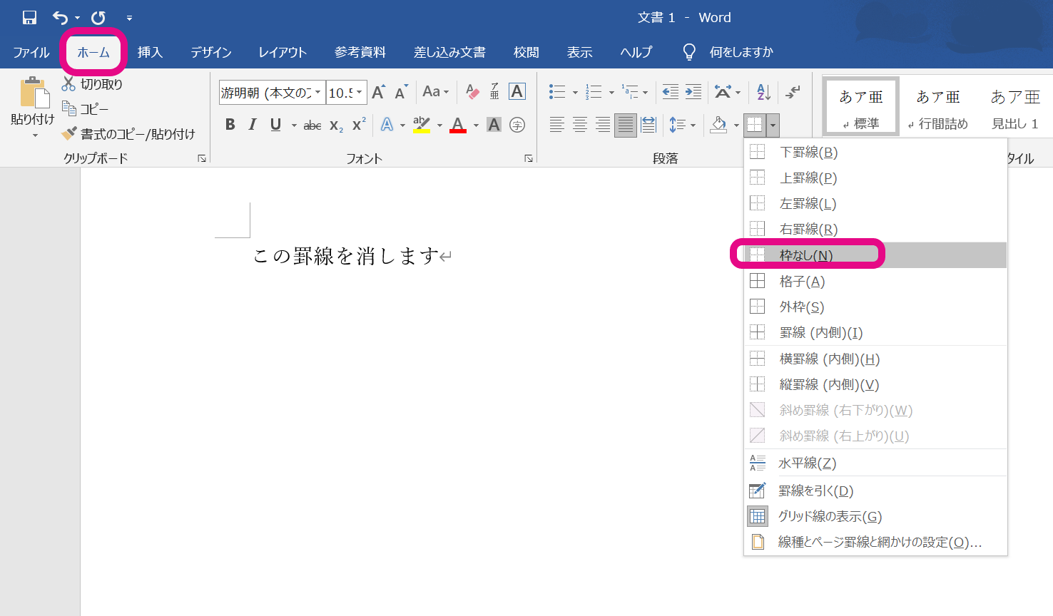Screen dimensions: 1053x616
Task: Save the document with the floppy icon
Action: click(29, 18)
